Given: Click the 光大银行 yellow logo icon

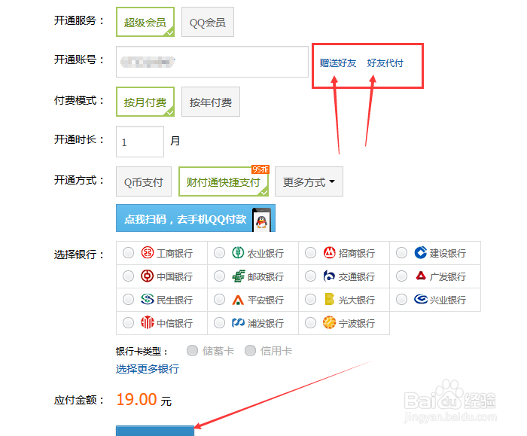Looking at the screenshot, I should tap(330, 299).
